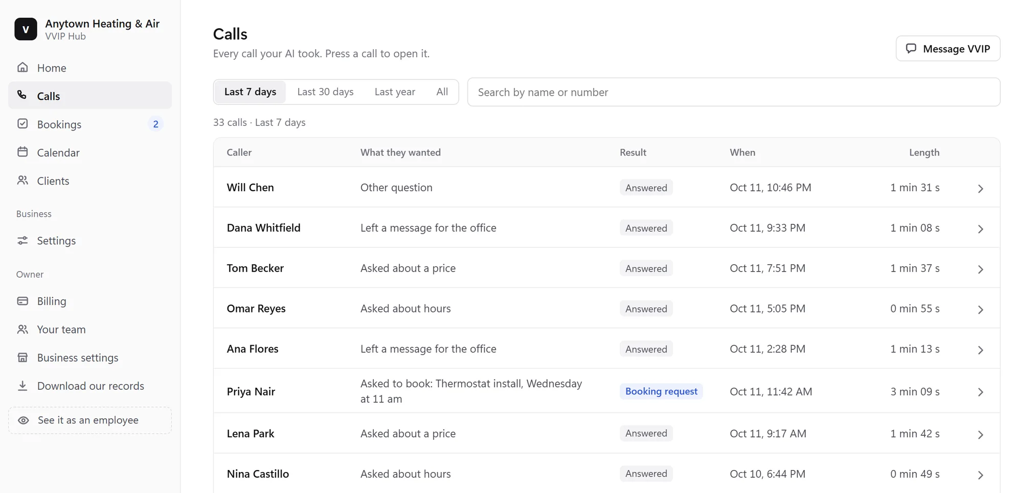Click the Your team people icon
The image size is (1033, 493).
23,329
